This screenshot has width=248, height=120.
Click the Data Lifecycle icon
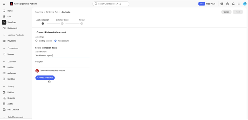[x=4, y=109]
